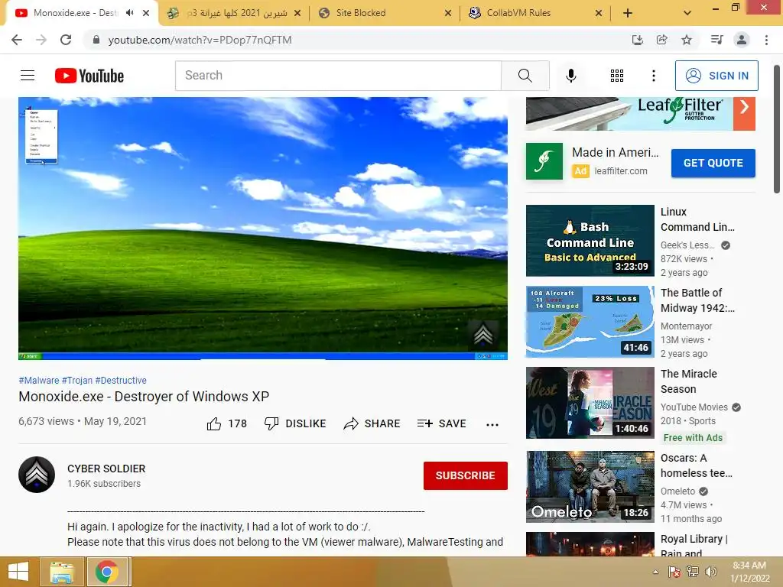Click the LeafFilter ad arrow

pos(744,107)
